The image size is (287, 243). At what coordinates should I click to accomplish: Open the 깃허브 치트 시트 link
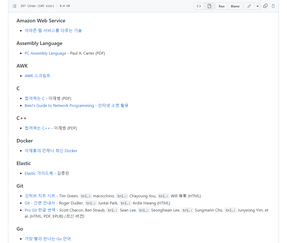point(40,196)
